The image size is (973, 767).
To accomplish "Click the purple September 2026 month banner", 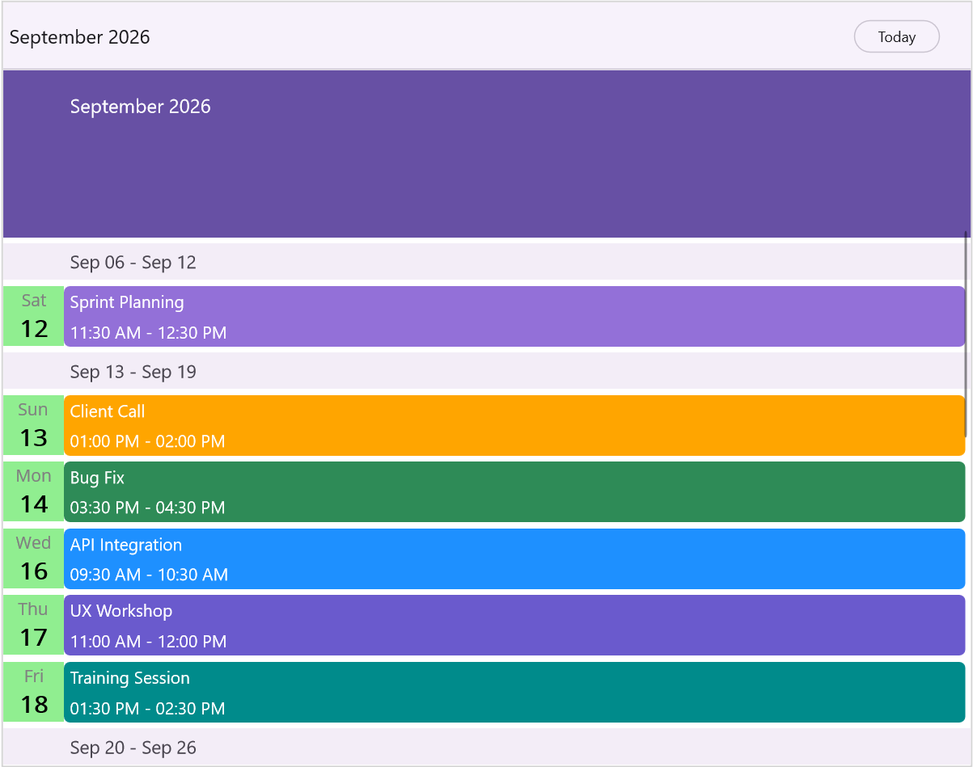I will click(x=486, y=154).
